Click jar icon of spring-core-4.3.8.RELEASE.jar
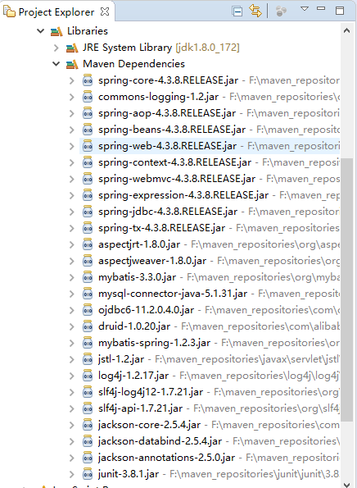The width and height of the screenshot is (357, 488). coord(88,80)
